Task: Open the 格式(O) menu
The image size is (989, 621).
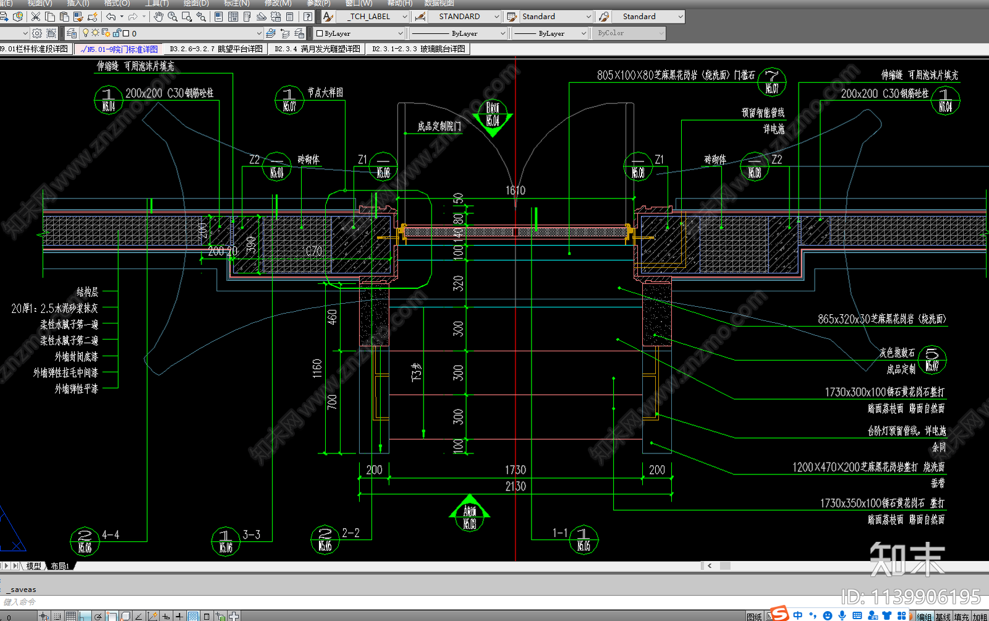Action: point(117,3)
